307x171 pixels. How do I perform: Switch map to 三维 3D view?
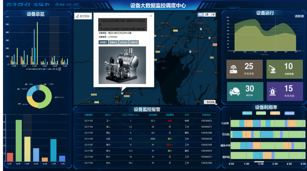pos(213,15)
